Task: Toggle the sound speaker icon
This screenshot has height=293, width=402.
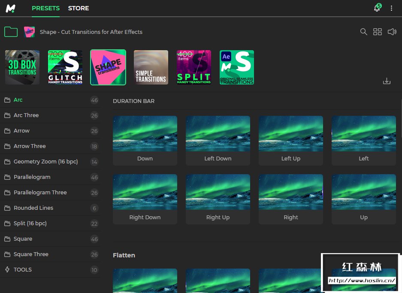Action: coord(392,32)
